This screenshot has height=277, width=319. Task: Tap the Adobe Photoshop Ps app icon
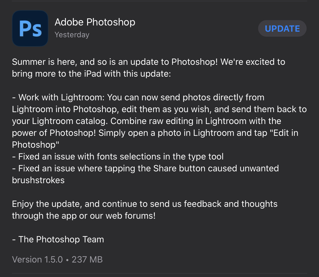click(30, 28)
